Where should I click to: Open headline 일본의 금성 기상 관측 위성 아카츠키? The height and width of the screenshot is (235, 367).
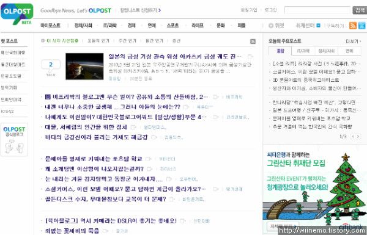pyautogui.click(x=174, y=57)
